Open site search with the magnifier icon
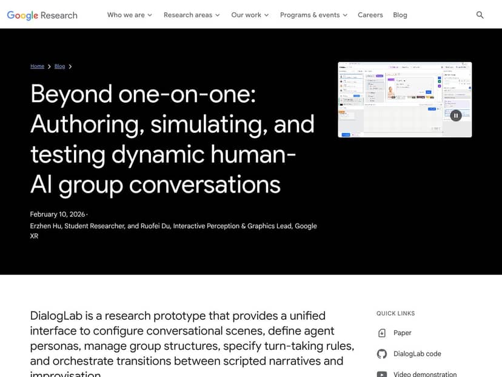The image size is (502, 377). tap(480, 15)
